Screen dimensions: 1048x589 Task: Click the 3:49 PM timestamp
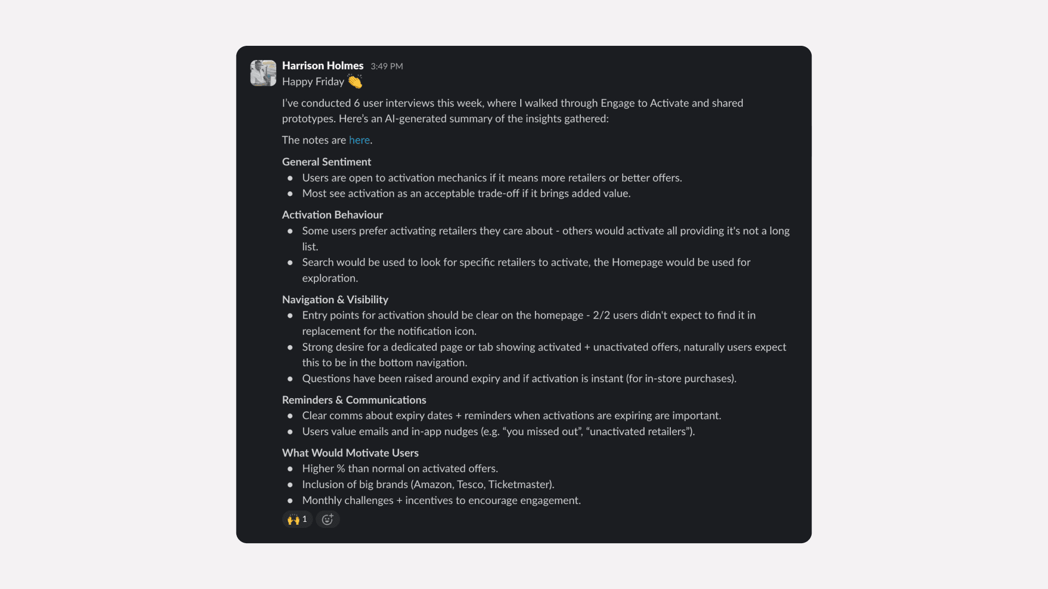[x=386, y=66]
